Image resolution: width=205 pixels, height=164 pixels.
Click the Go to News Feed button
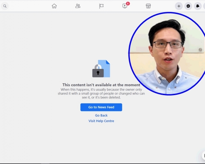tap(101, 107)
